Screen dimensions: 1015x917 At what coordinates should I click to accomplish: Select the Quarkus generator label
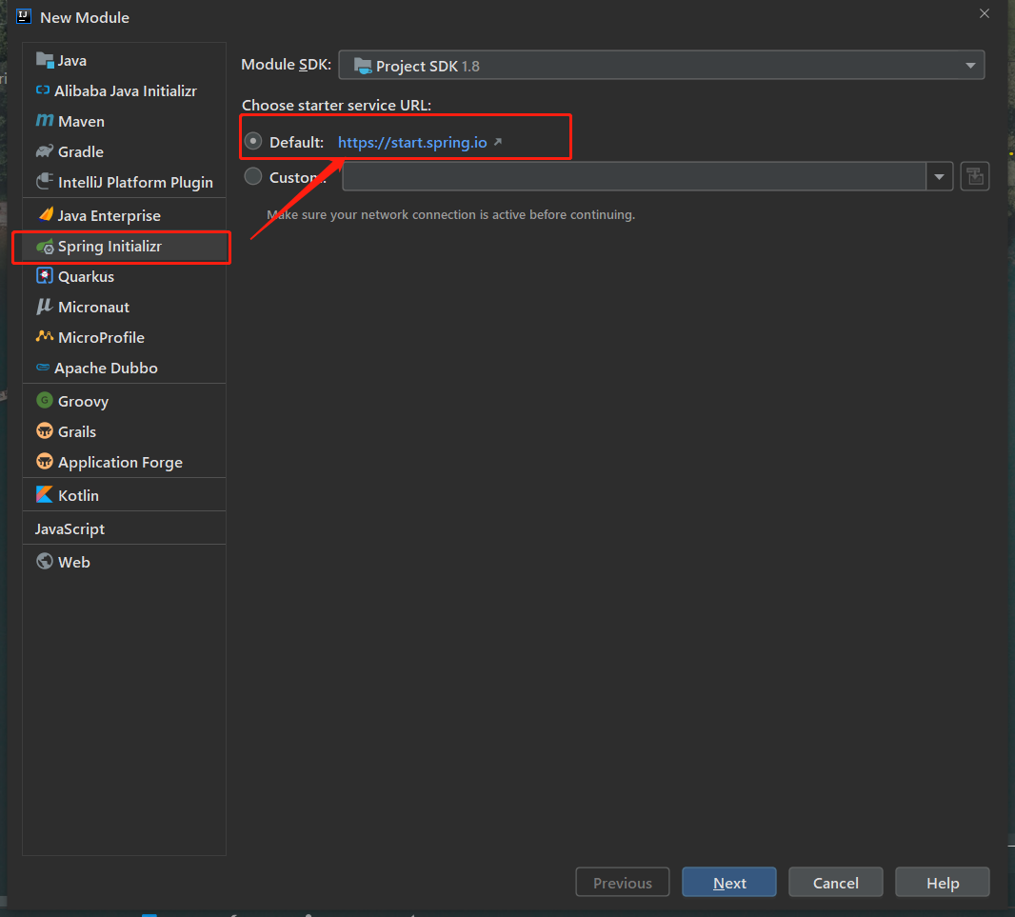coord(86,276)
